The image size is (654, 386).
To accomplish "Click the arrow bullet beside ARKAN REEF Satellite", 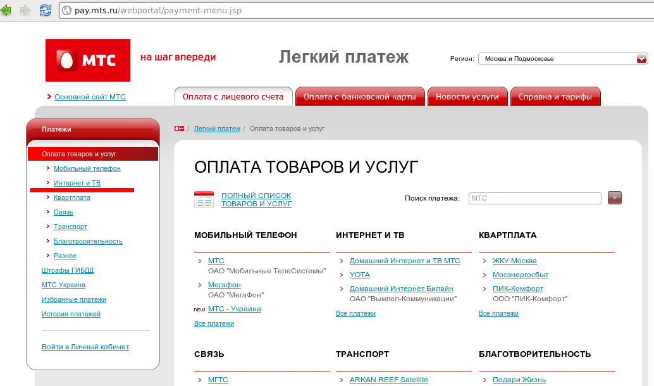I will 341,380.
